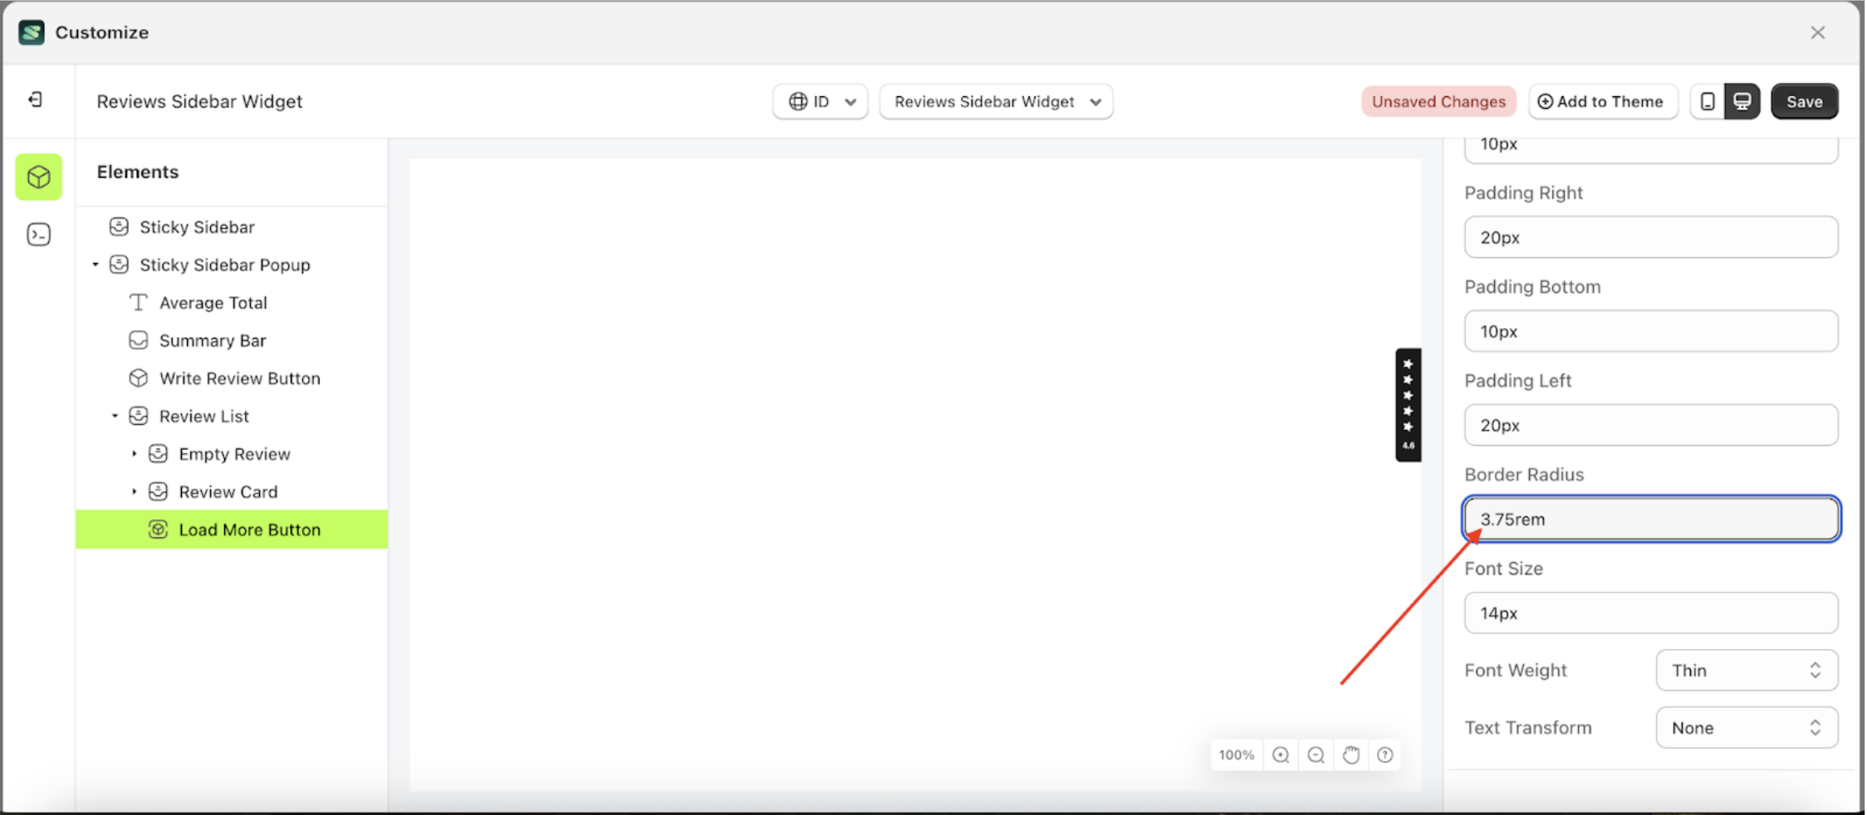Open the Text Transform dropdown

1747,727
